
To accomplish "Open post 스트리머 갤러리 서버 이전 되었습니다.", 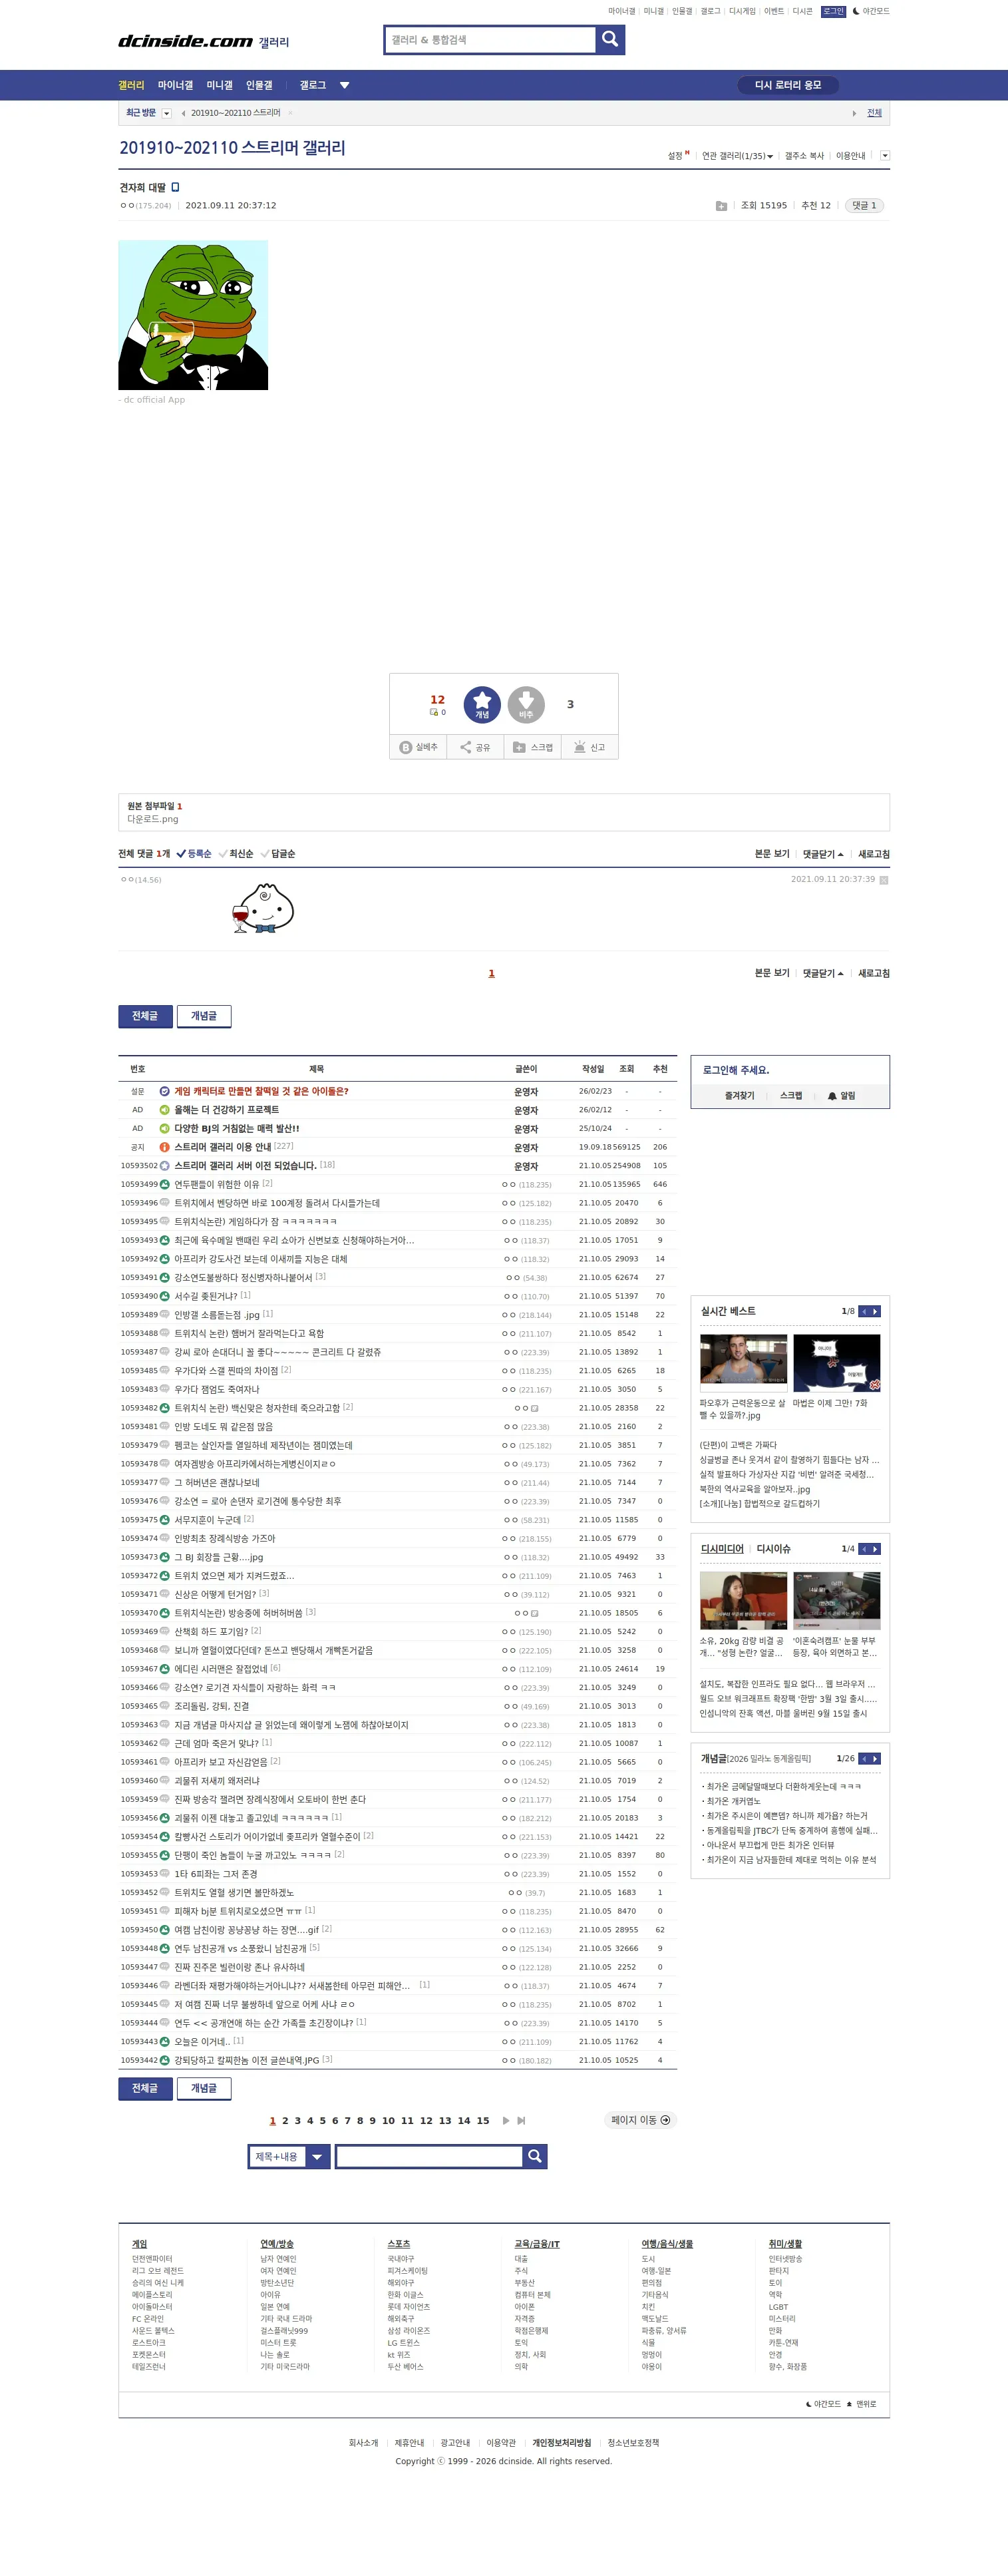I will point(245,1166).
